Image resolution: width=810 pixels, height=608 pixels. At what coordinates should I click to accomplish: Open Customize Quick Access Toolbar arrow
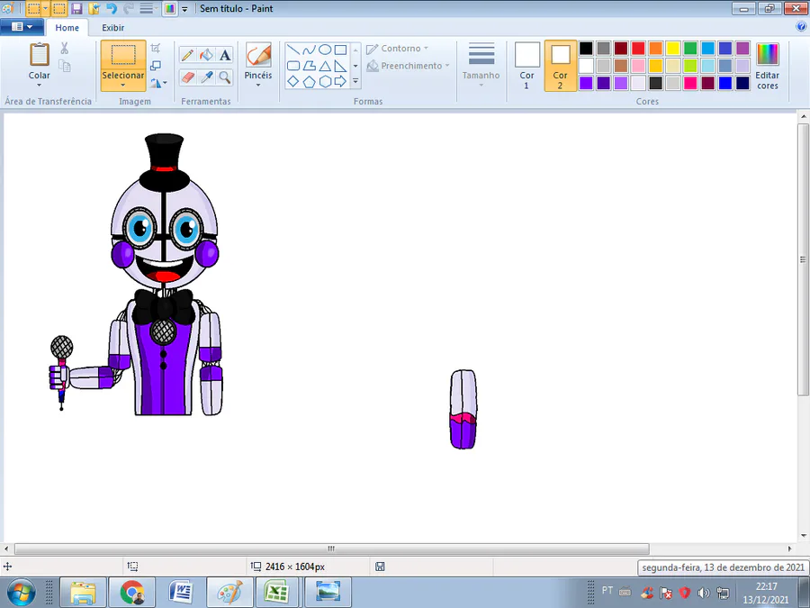coord(184,9)
